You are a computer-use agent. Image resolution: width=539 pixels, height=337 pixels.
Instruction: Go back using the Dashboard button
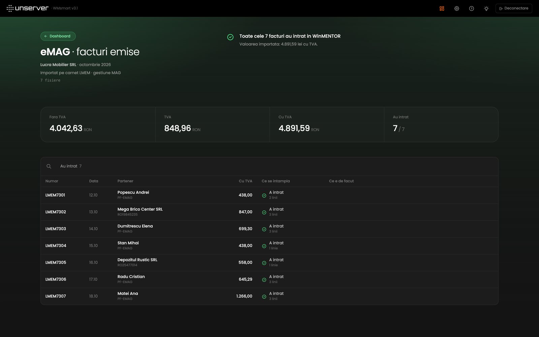point(58,36)
